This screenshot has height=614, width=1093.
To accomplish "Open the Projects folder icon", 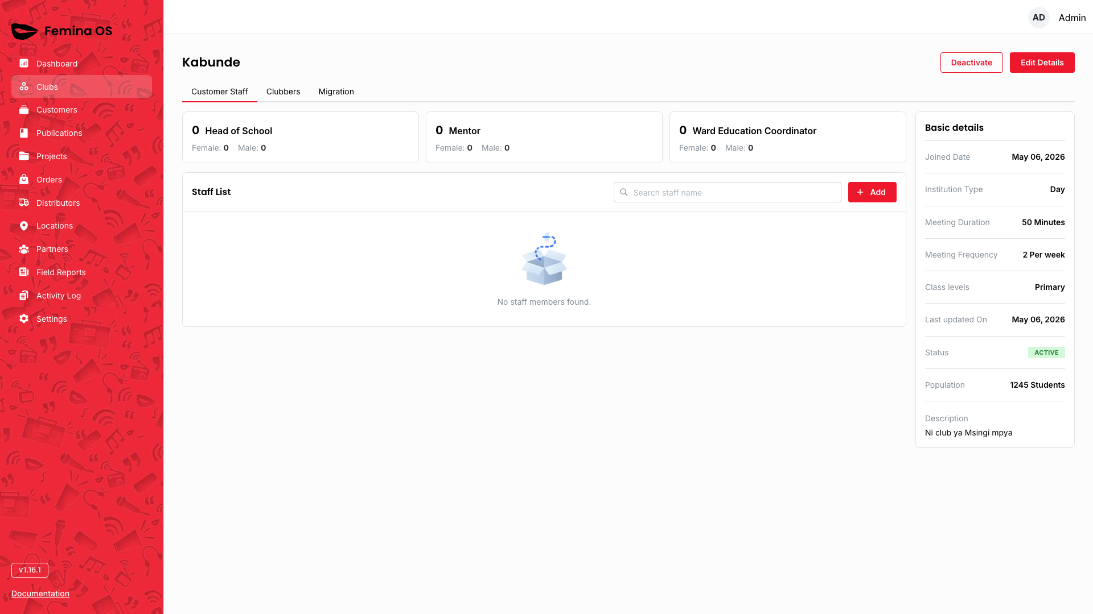I will click(24, 156).
